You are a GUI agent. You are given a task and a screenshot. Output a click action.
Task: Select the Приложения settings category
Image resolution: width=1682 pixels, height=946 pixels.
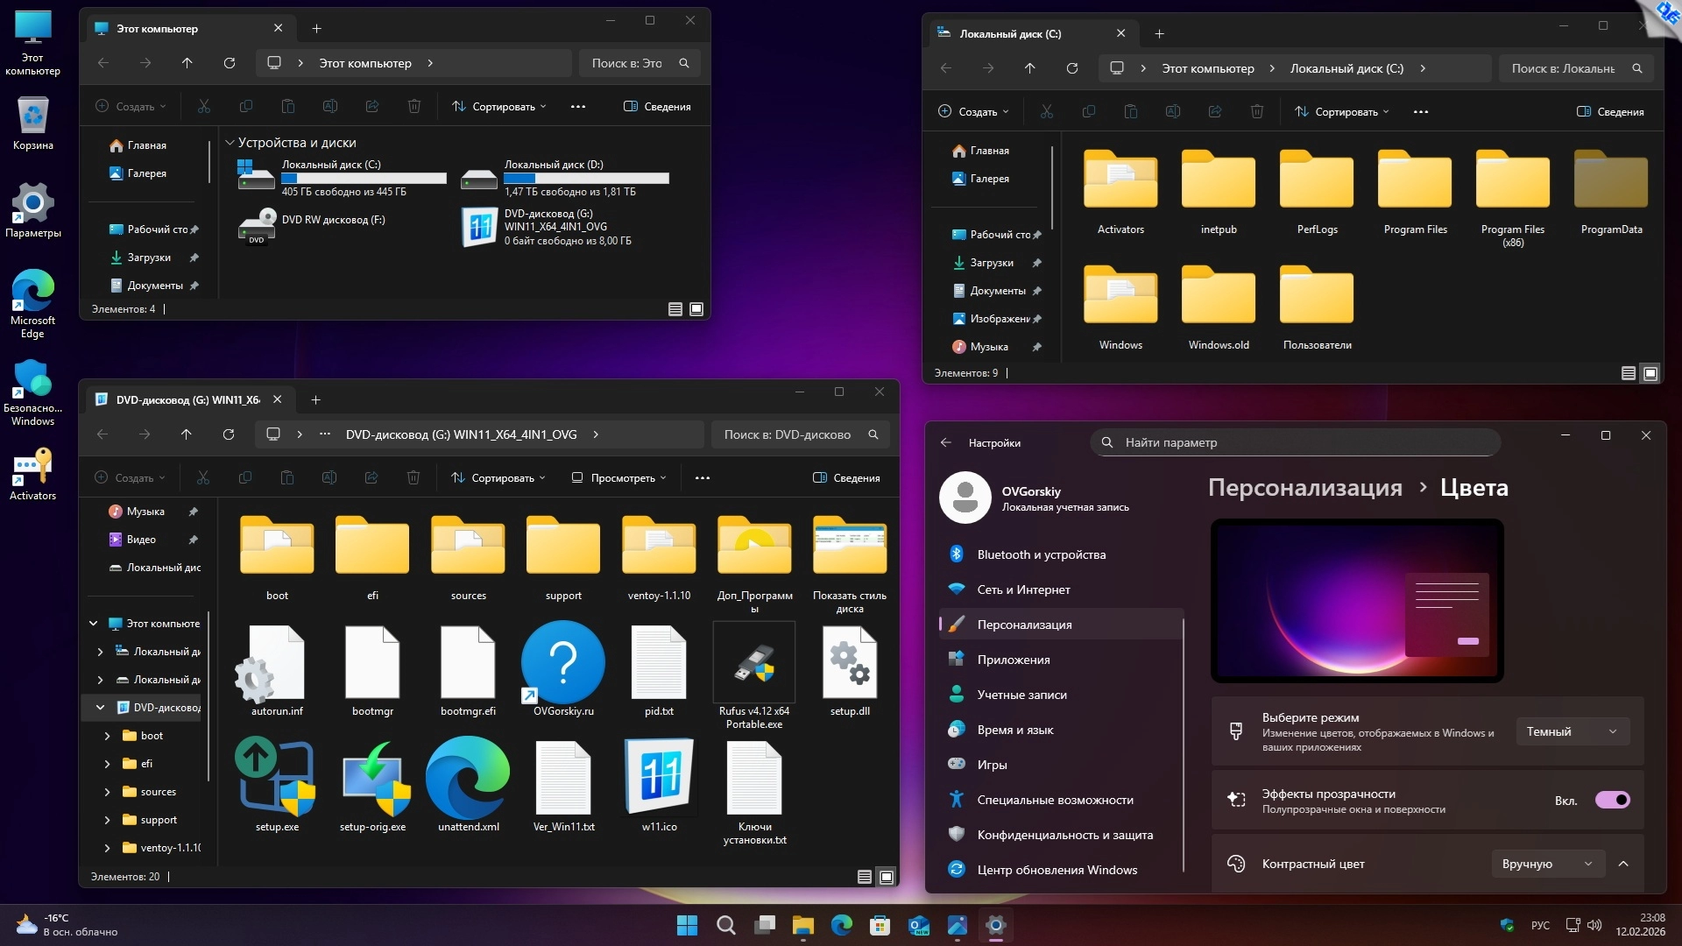coord(1014,660)
